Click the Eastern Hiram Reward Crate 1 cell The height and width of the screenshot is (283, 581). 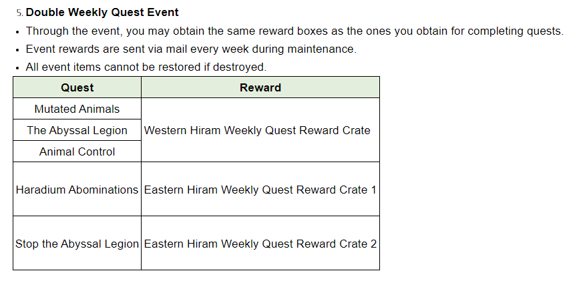260,190
